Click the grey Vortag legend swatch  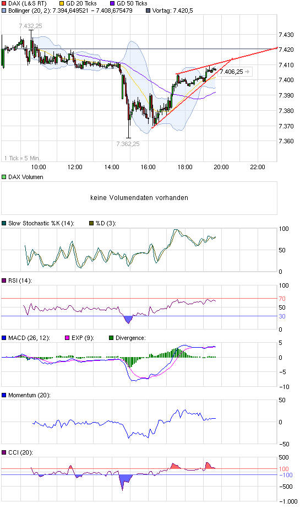[148, 10]
